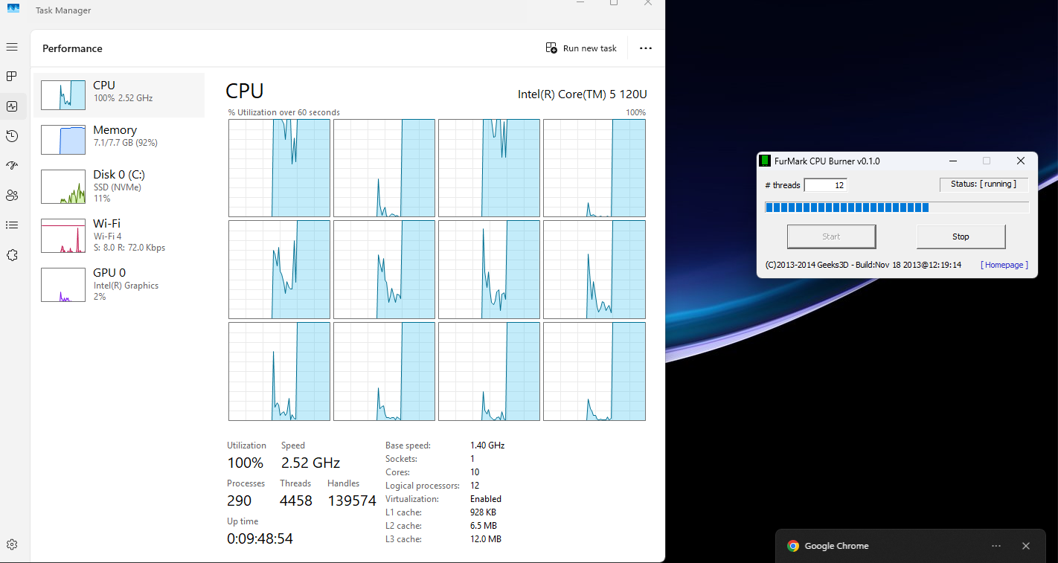
Task: Click the GPU 0 mini graph thumbnail
Action: coord(63,285)
